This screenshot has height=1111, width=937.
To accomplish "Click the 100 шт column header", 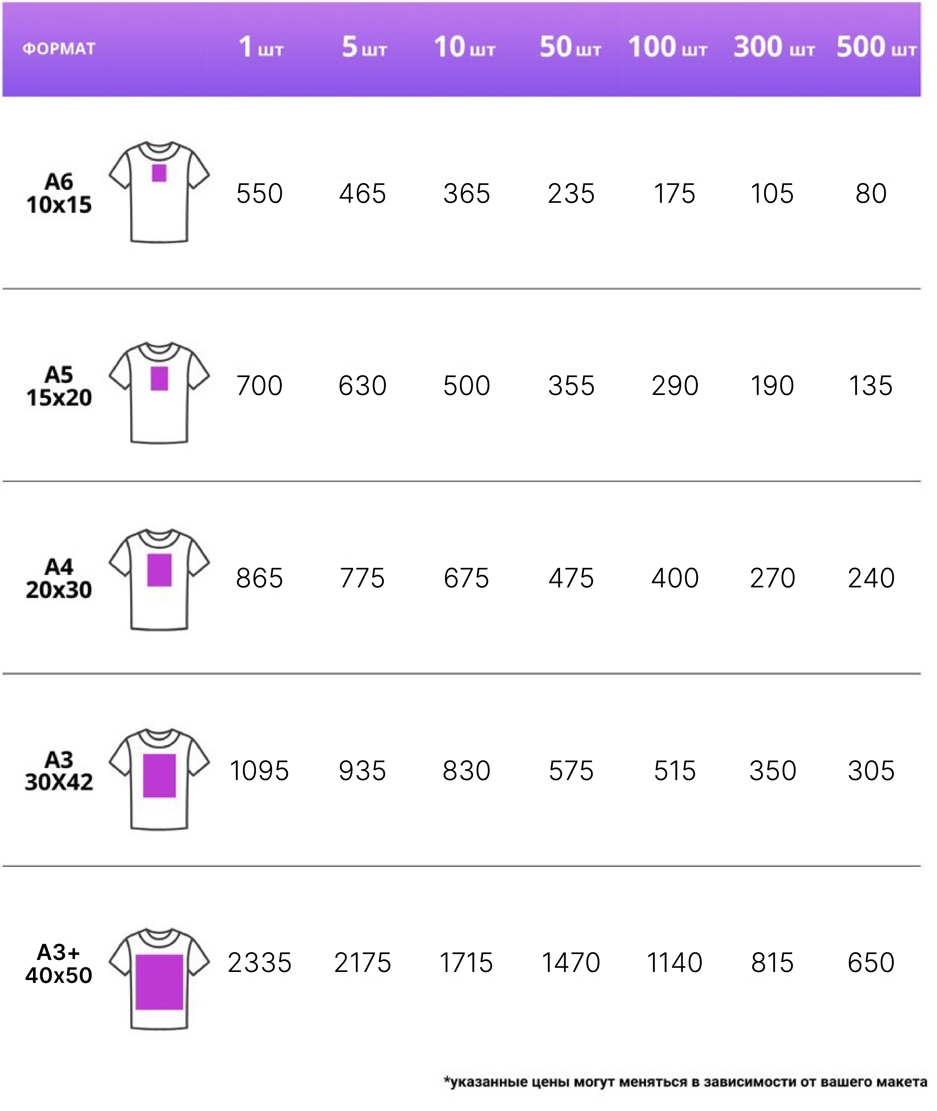I will (x=668, y=47).
